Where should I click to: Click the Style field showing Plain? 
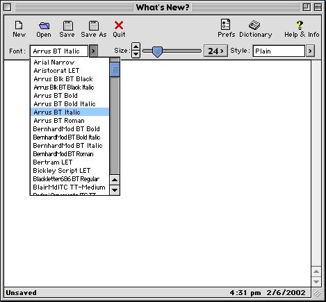(x=279, y=51)
